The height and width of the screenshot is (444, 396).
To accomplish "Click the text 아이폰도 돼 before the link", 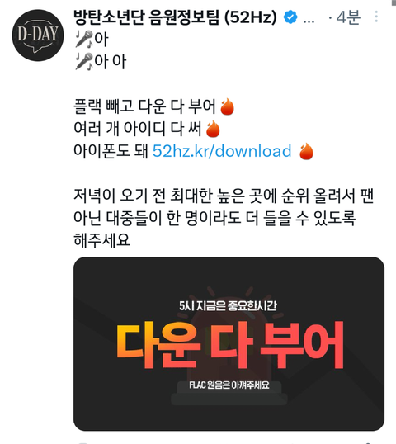I will pyautogui.click(x=111, y=151).
